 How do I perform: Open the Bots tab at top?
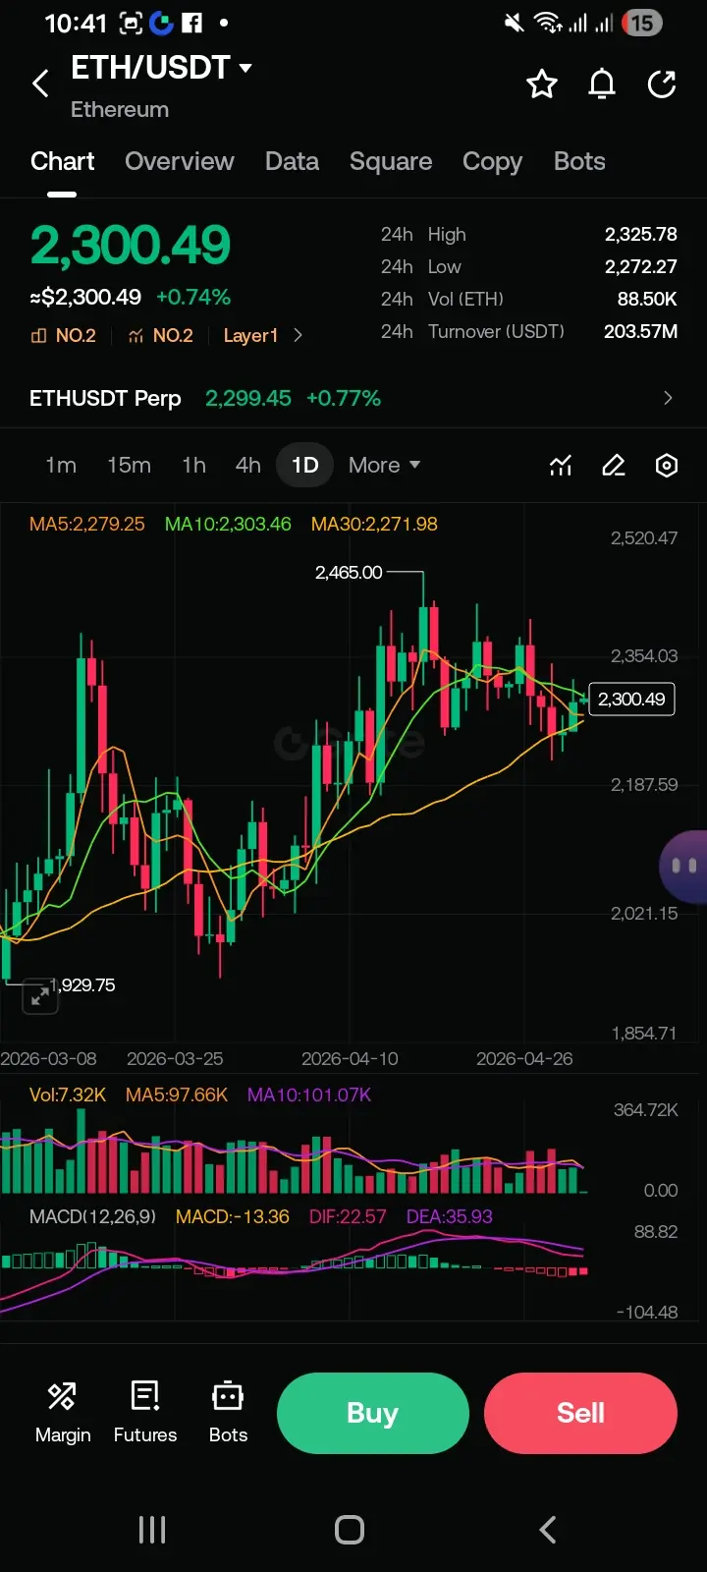[579, 161]
